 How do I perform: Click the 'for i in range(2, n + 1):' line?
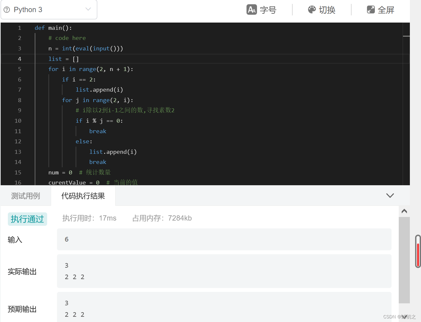(91, 69)
